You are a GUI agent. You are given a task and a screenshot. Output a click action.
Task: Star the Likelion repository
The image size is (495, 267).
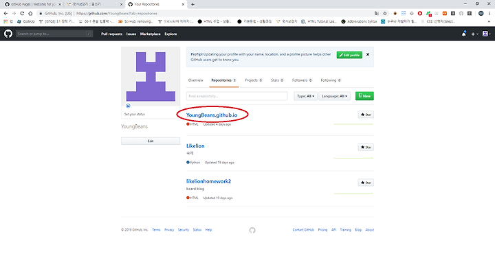pyautogui.click(x=366, y=147)
